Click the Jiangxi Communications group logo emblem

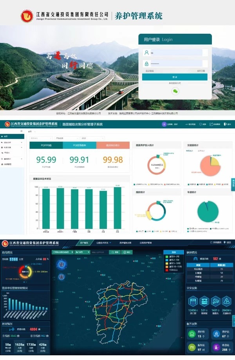pyautogui.click(x=27, y=16)
